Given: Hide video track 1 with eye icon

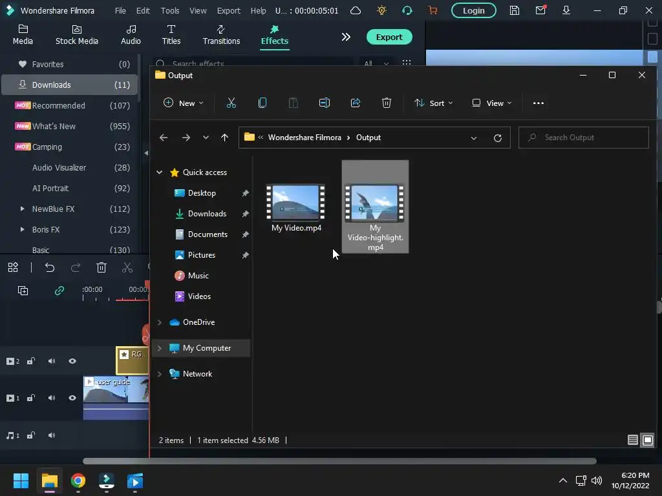Looking at the screenshot, I should pos(72,398).
